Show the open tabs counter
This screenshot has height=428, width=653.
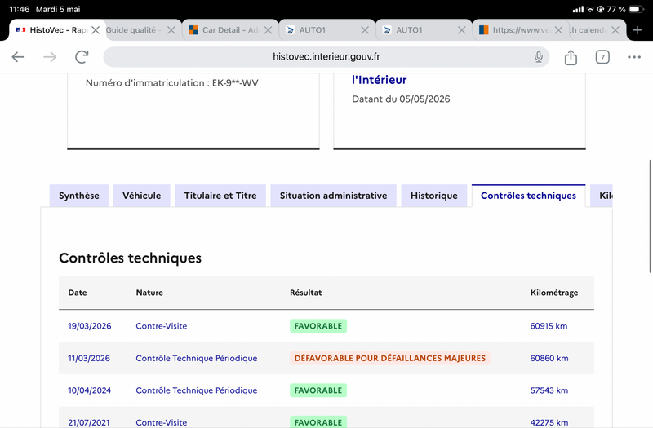coord(602,57)
